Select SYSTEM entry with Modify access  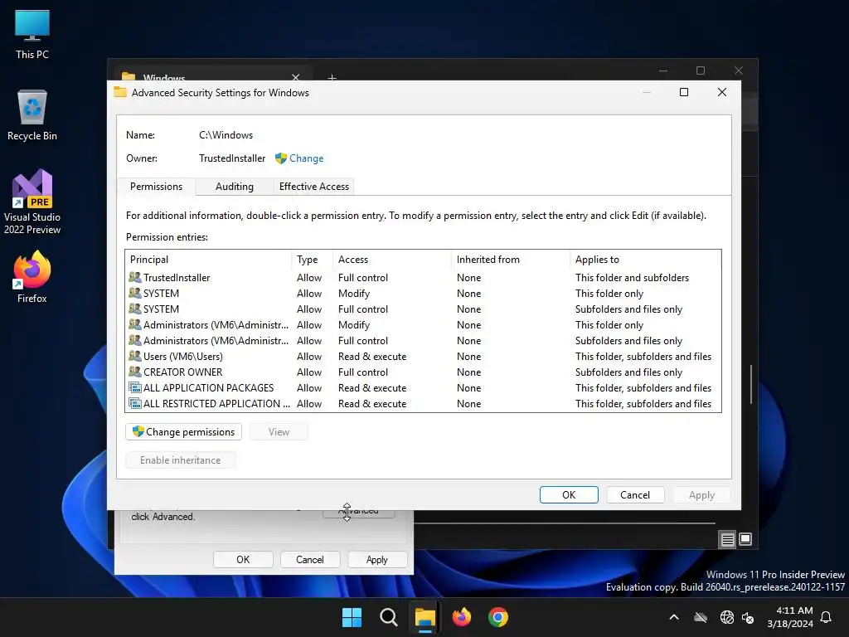[423, 293]
